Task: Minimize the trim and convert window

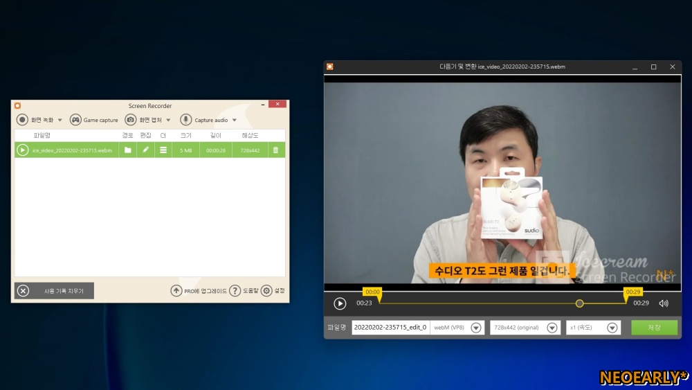Action: 635,68
